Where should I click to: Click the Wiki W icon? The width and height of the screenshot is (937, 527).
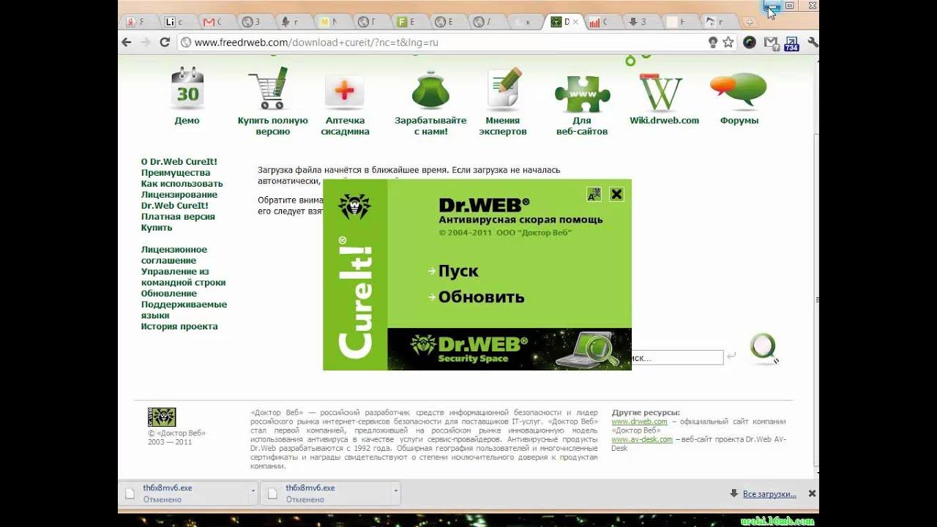(x=662, y=92)
